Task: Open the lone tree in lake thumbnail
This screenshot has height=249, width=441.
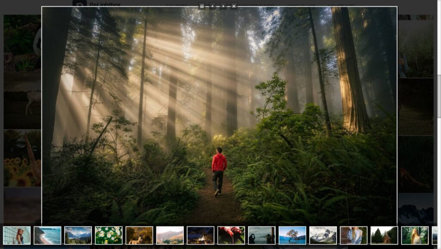Action: point(292,236)
